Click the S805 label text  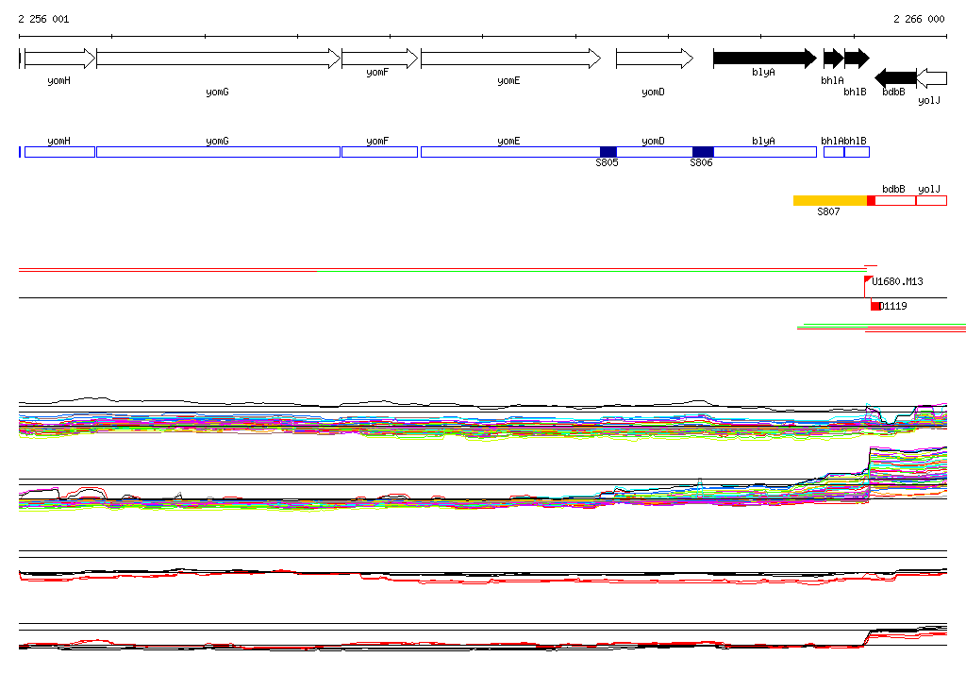(607, 162)
